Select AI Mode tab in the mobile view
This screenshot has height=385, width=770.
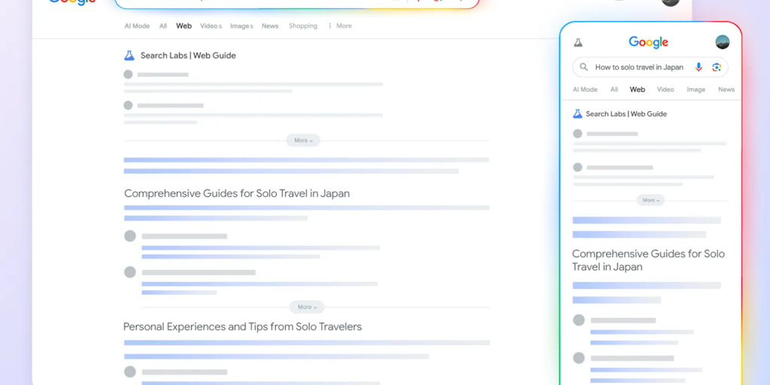point(585,89)
